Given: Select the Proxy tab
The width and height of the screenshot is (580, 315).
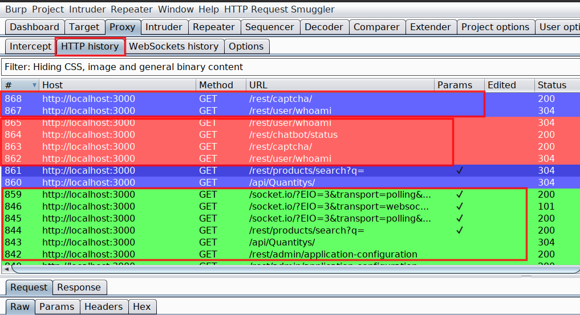Looking at the screenshot, I should (x=122, y=27).
